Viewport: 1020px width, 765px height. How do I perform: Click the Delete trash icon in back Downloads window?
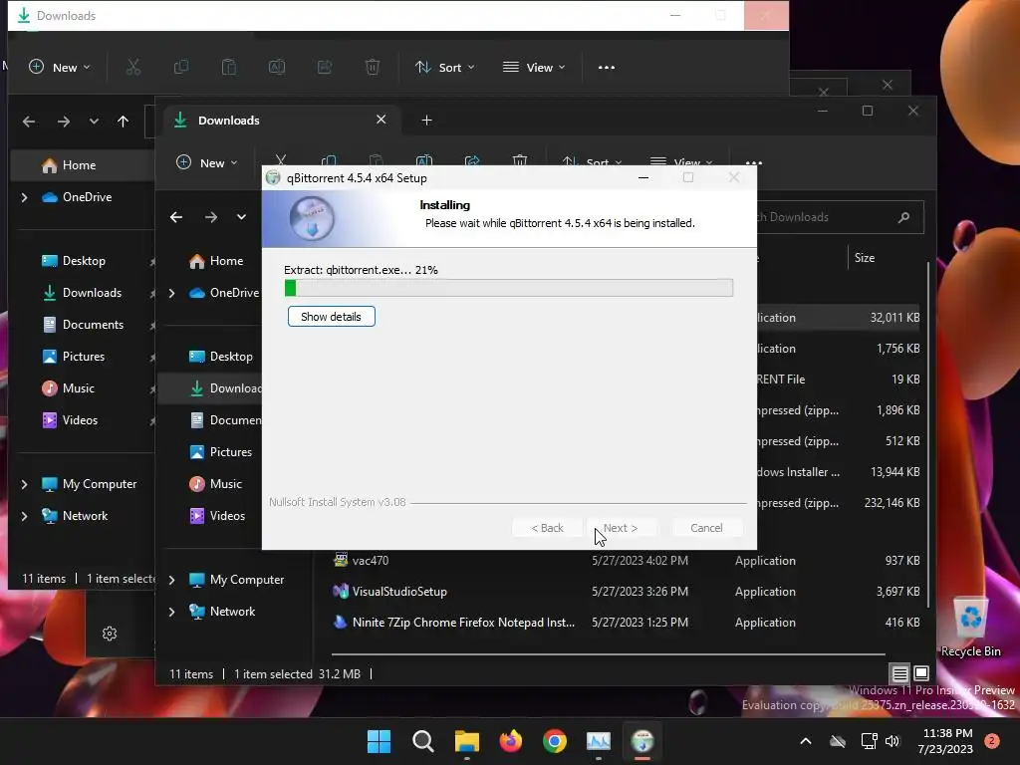(373, 67)
